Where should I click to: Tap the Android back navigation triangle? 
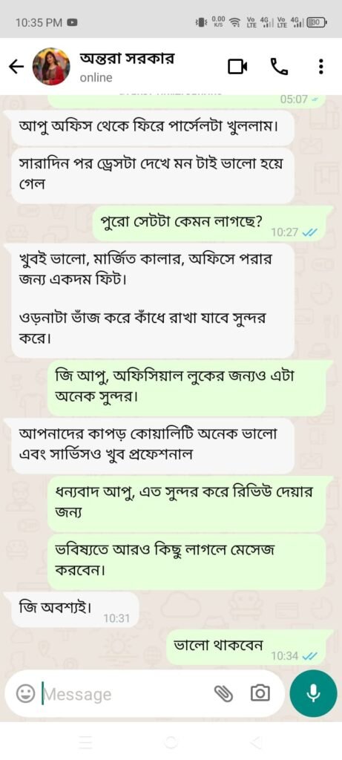(255, 741)
